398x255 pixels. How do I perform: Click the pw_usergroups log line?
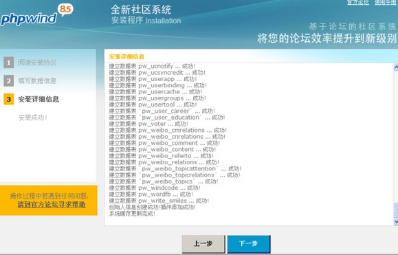(x=157, y=98)
